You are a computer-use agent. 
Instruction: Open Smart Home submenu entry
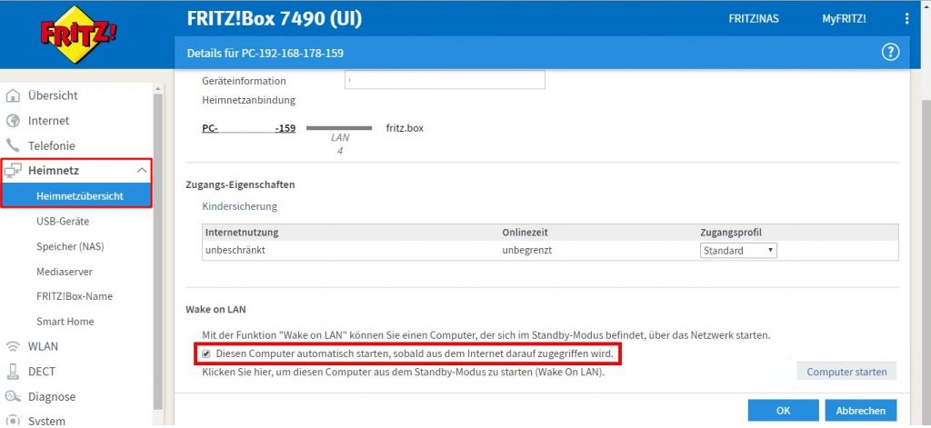coord(65,321)
